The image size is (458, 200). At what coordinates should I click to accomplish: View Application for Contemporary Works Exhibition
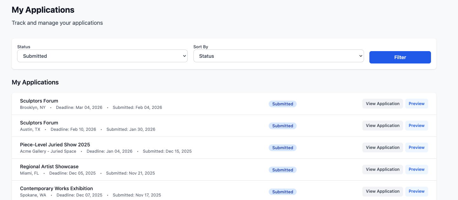click(x=382, y=191)
